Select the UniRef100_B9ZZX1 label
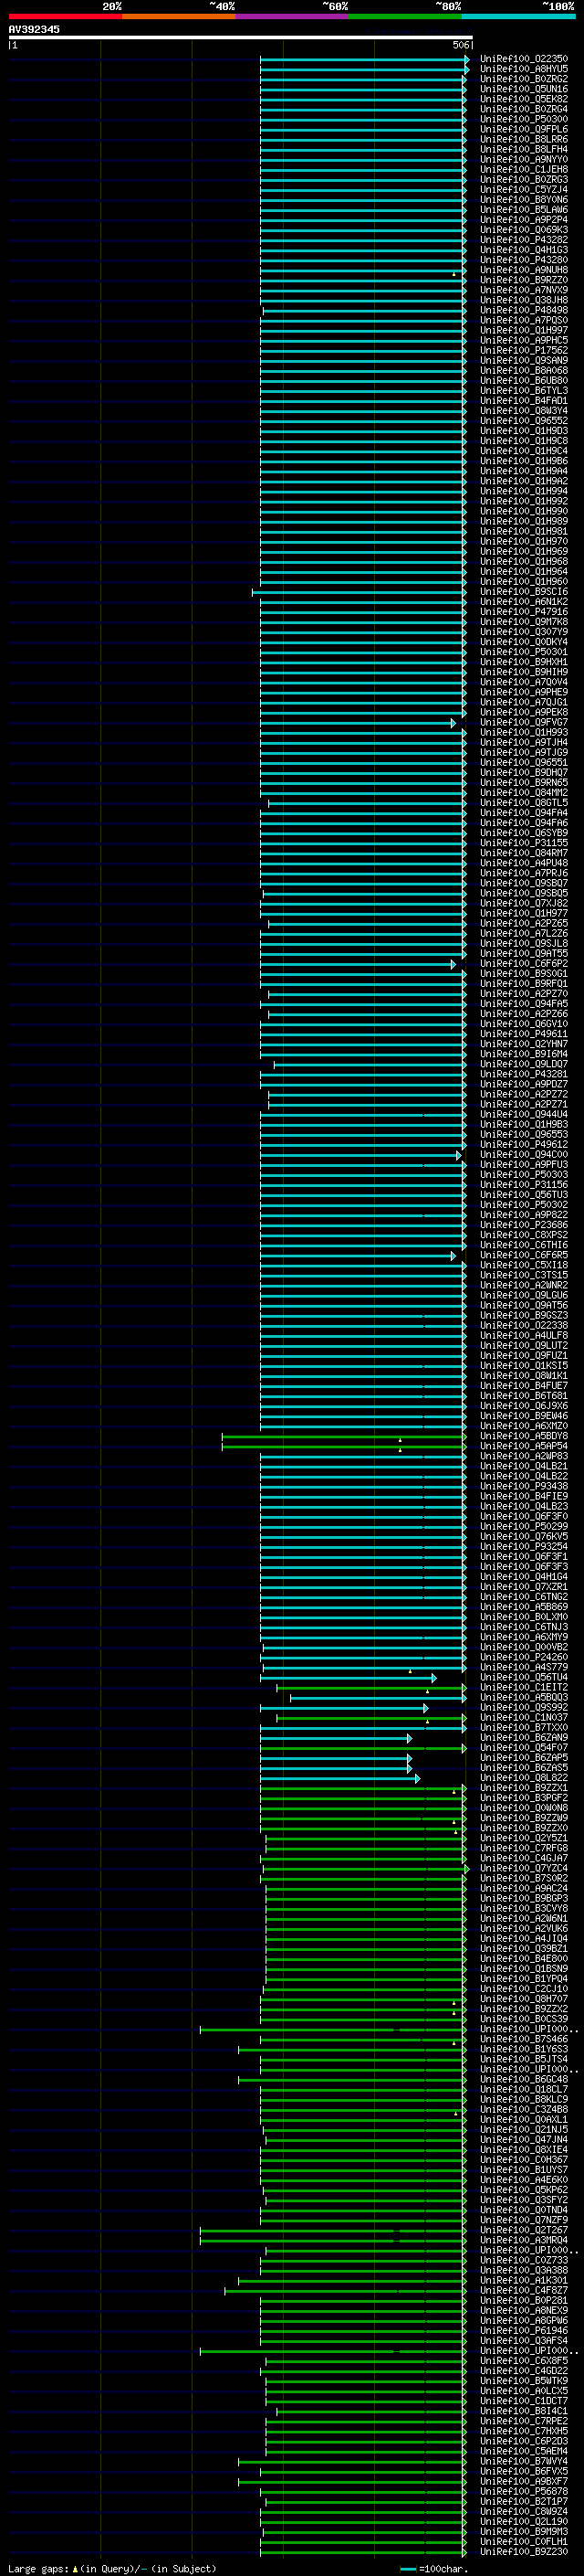 [523, 1788]
